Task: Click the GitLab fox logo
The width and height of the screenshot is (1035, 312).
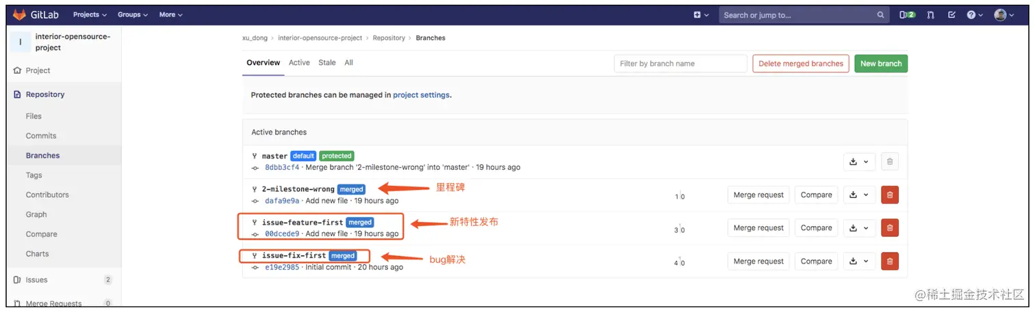Action: (19, 14)
